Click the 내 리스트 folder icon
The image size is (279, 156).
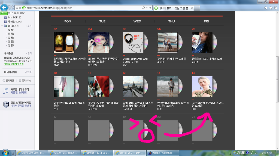click(5, 26)
